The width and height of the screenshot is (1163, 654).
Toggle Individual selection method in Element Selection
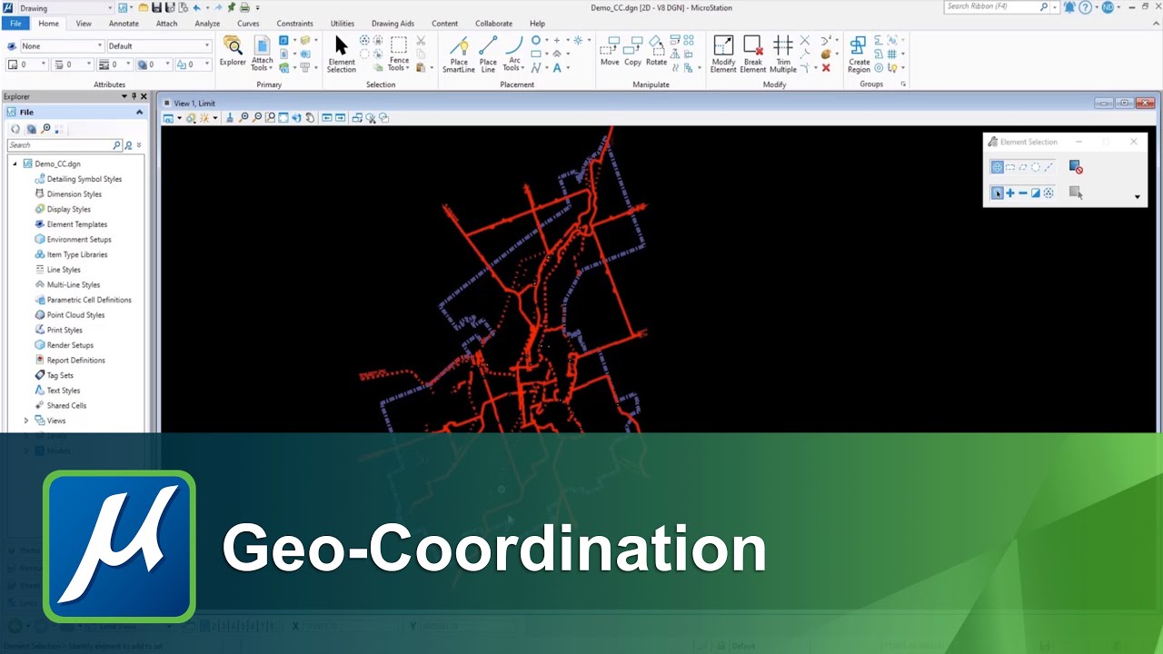997,167
